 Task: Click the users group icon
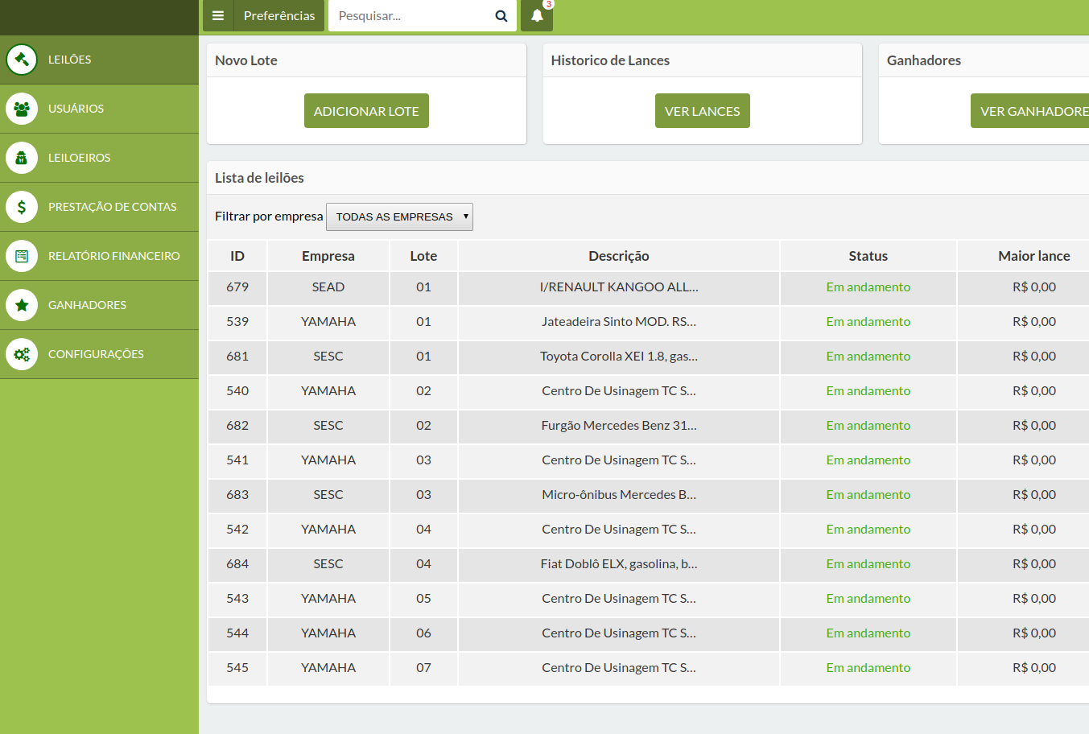click(22, 109)
